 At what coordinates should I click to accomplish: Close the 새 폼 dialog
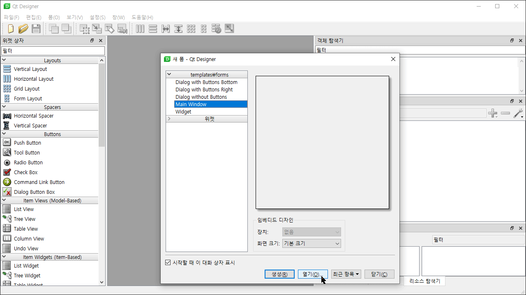pos(393,59)
